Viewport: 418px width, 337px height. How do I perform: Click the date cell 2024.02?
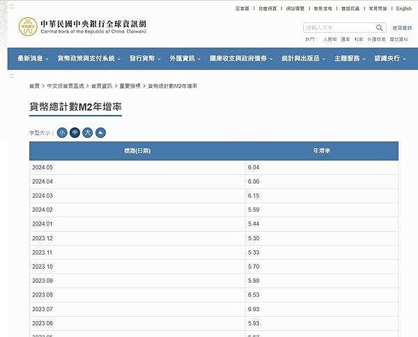pyautogui.click(x=137, y=210)
